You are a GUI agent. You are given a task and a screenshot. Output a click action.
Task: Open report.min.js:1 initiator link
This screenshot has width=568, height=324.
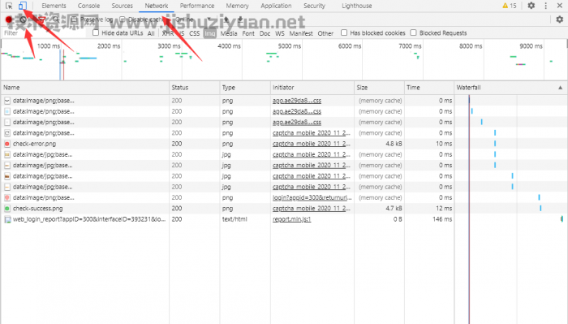[x=291, y=219]
